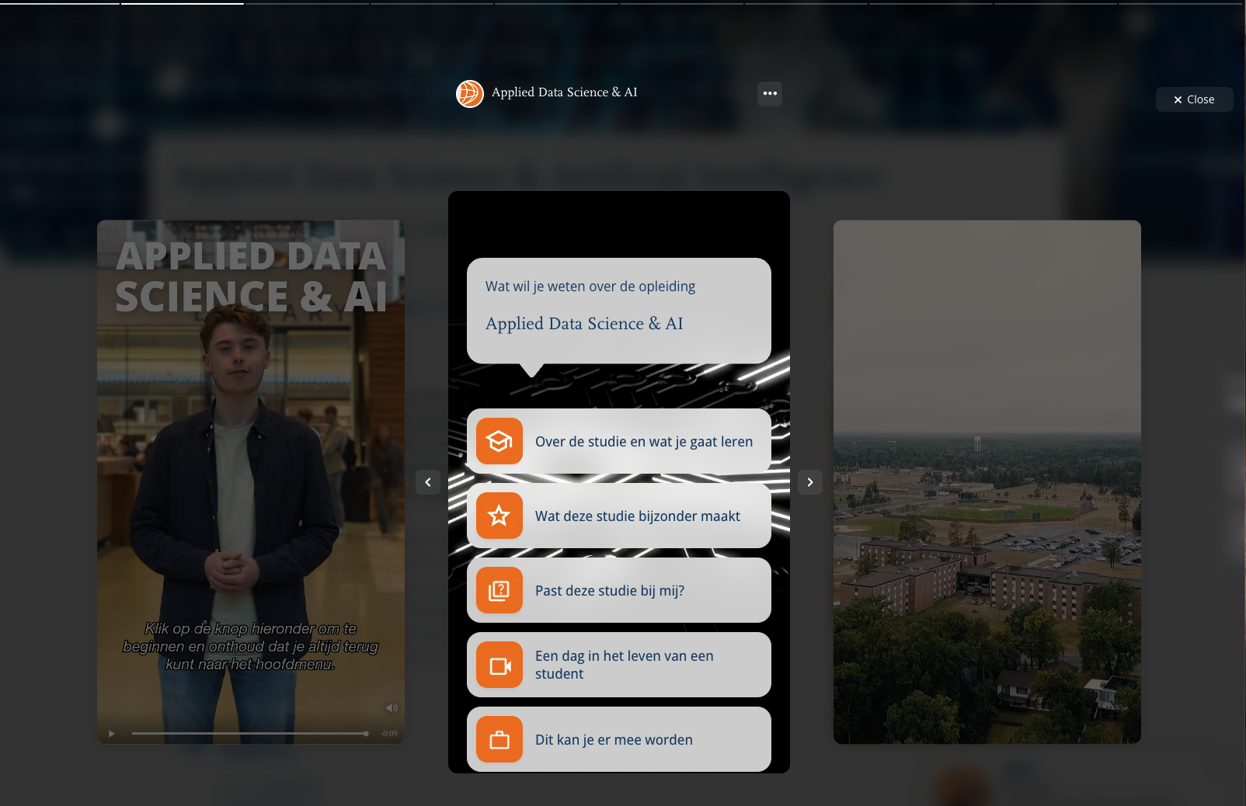Choose "Dit kan je er mee worden"
The image size is (1246, 806).
613,740
